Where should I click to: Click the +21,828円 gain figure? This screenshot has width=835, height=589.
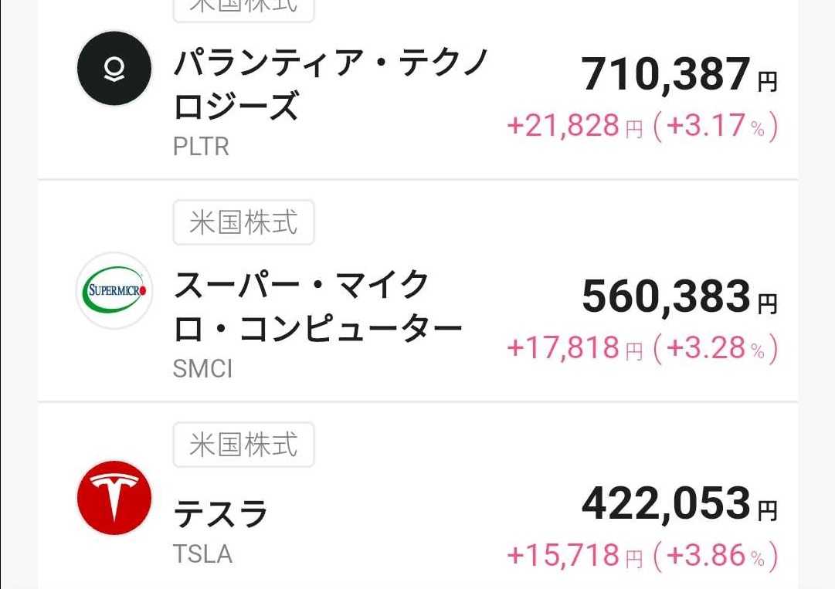(x=574, y=125)
